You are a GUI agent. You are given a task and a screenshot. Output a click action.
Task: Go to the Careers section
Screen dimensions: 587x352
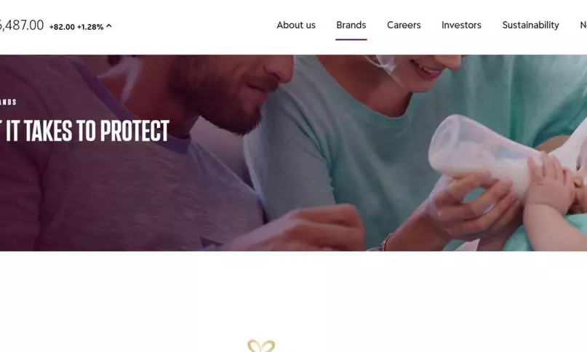click(404, 25)
